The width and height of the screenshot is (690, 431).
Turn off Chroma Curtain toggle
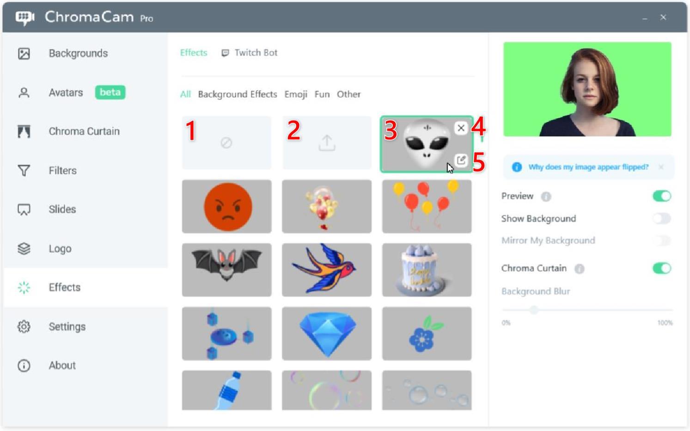click(662, 268)
